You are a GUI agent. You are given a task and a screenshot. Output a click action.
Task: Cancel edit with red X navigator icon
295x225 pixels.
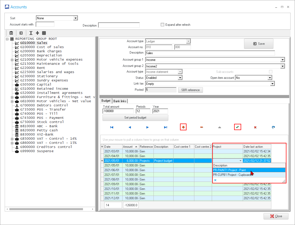coord(255,127)
